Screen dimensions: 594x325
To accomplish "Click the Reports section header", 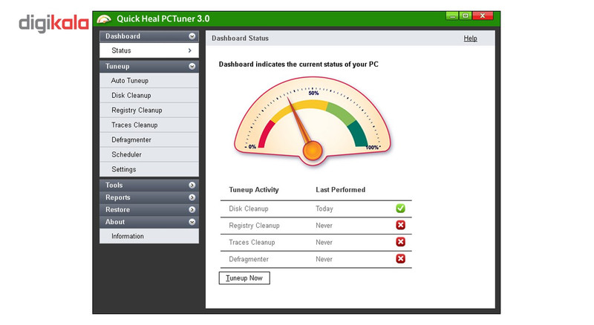I will click(149, 197).
